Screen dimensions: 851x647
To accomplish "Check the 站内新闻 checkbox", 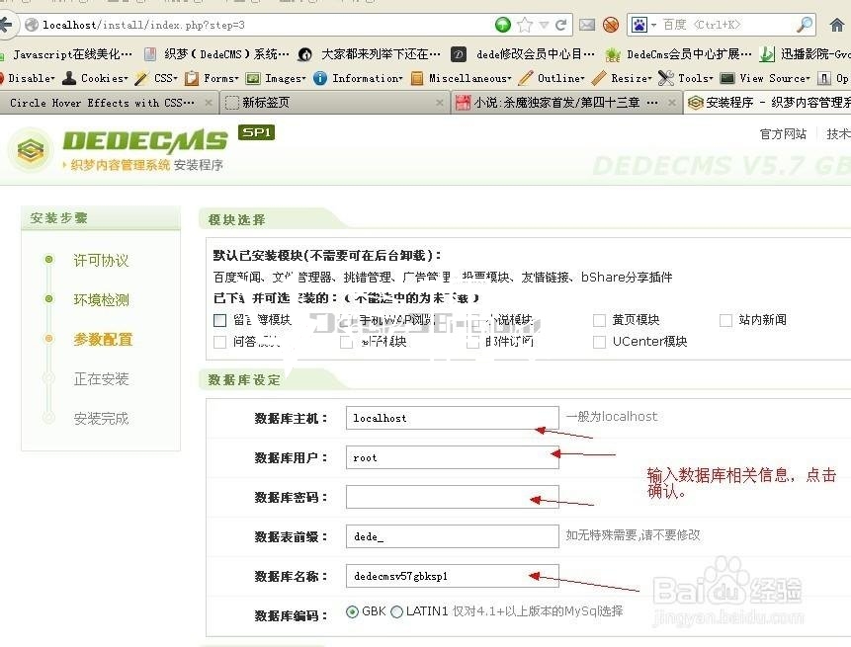I will (x=725, y=320).
